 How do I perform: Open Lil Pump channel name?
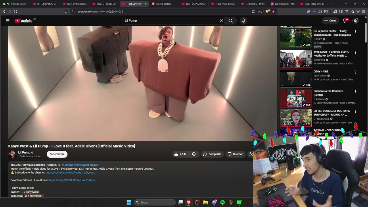pos(24,152)
